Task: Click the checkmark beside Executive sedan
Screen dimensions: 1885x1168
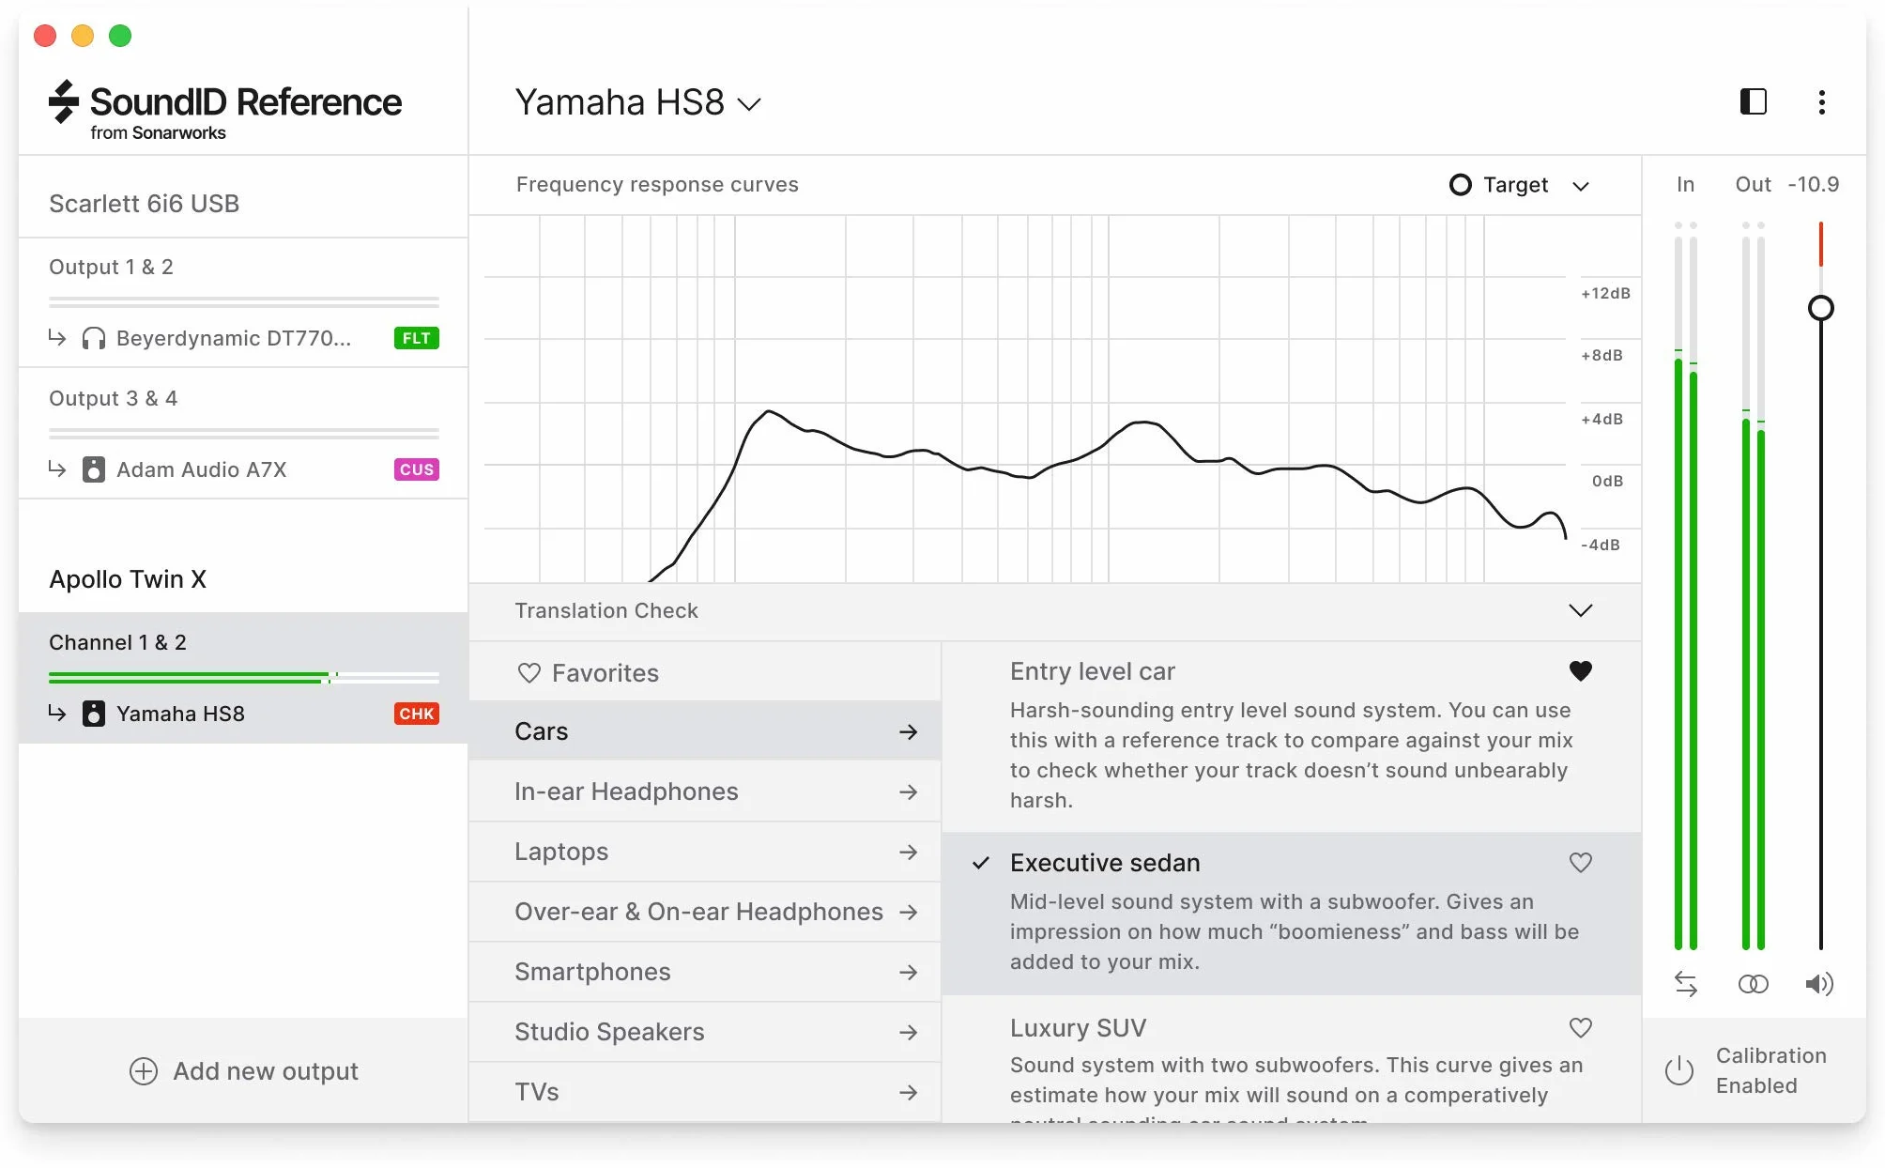Action: pyautogui.click(x=981, y=863)
